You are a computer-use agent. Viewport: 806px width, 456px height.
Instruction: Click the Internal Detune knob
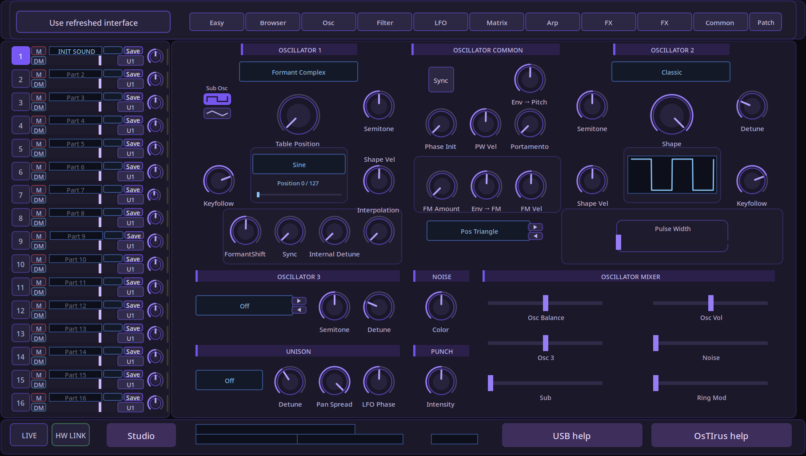pyautogui.click(x=334, y=232)
